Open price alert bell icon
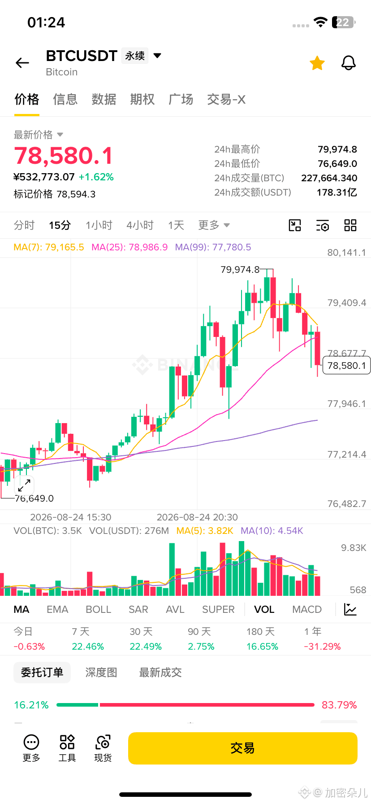 349,63
